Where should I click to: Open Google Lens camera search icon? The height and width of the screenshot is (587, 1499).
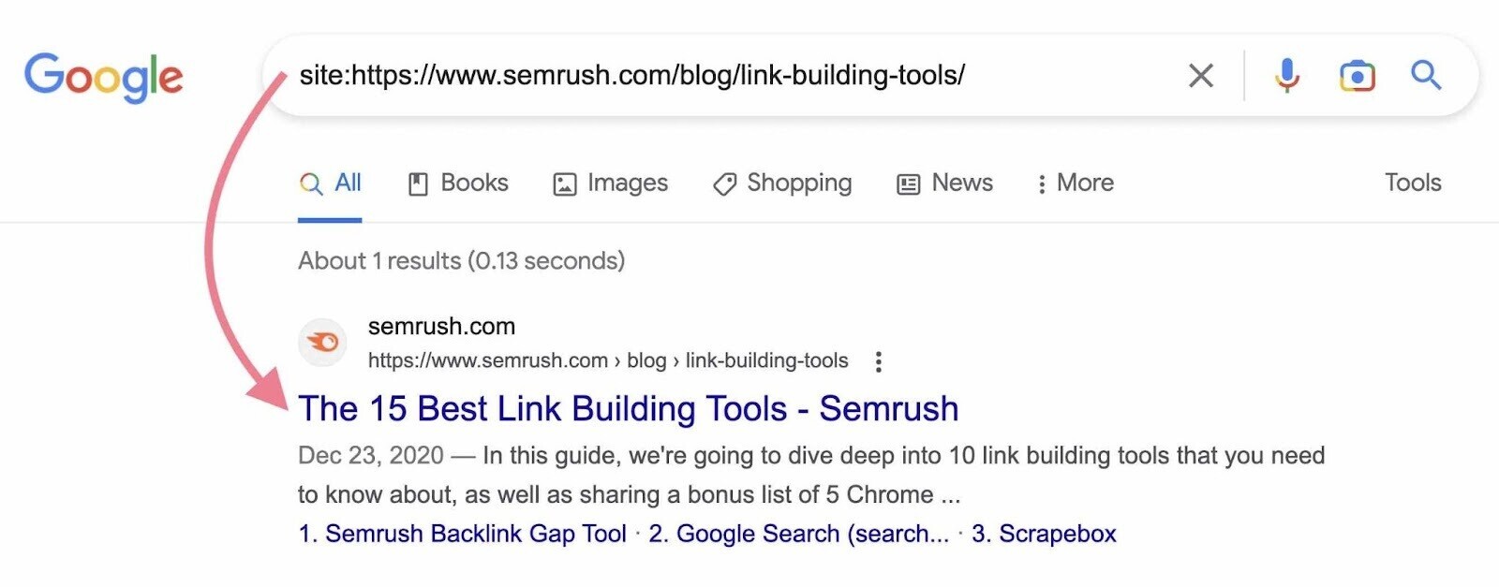pos(1358,75)
